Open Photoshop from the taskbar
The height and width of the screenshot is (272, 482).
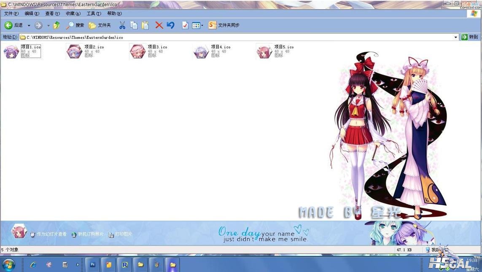[x=93, y=265]
